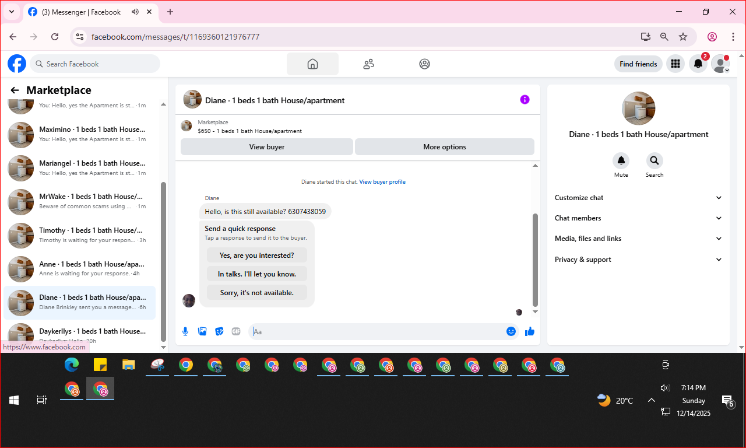Click the More options button
The width and height of the screenshot is (746, 448).
[445, 147]
